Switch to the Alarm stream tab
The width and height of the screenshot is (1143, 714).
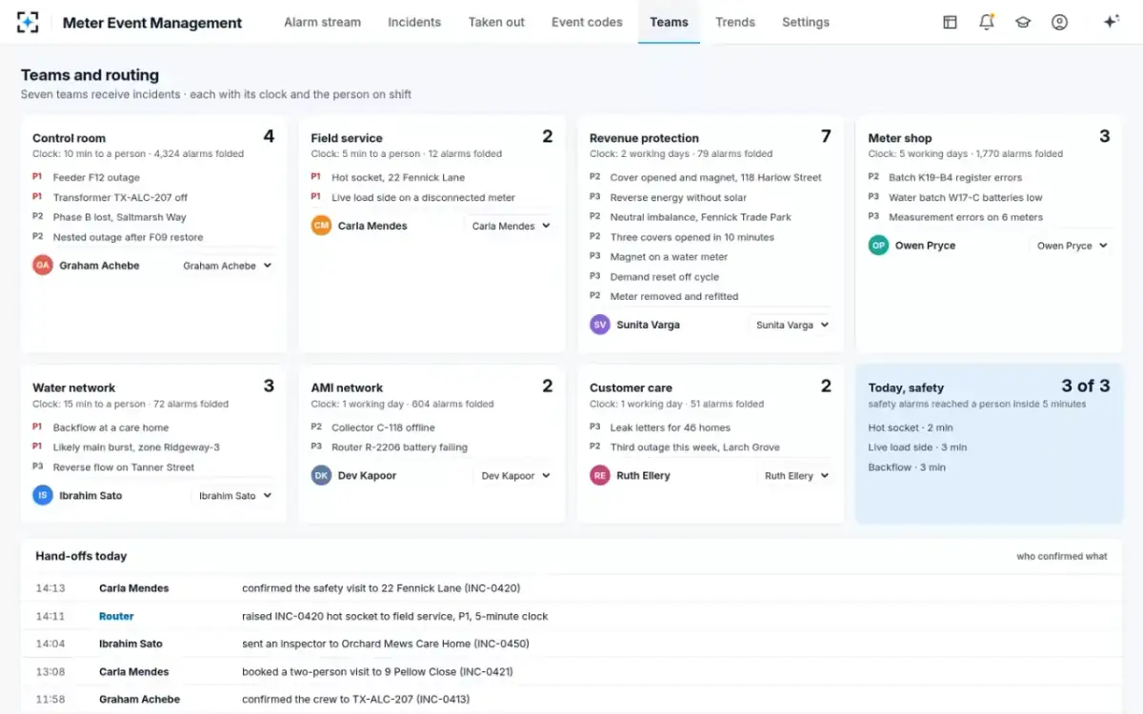(322, 22)
